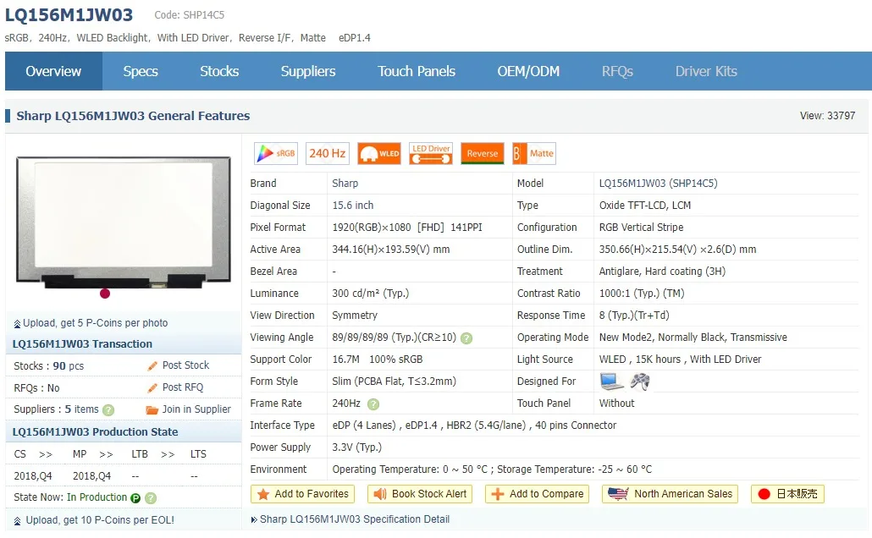Click upload arrow icon by 5 P-Coins
The image size is (872, 538).
(17, 324)
